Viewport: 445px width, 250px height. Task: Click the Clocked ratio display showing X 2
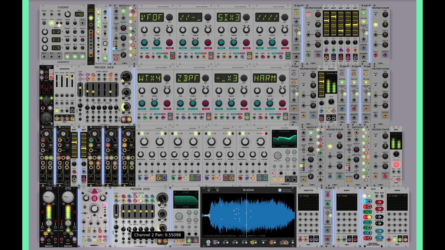(56, 32)
